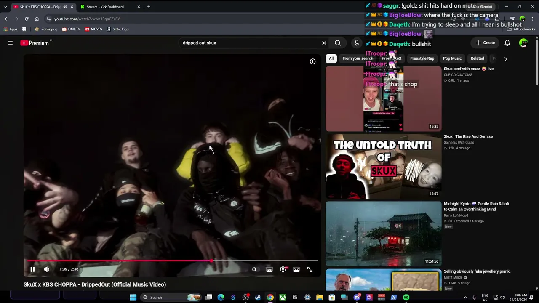
Task: Close the 'Stream - Kick Dashboard' tab
Action: (139, 7)
